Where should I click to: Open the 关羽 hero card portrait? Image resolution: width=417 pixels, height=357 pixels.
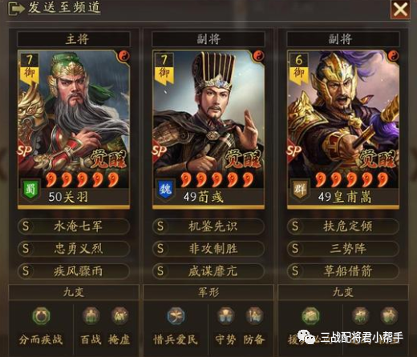(x=74, y=130)
